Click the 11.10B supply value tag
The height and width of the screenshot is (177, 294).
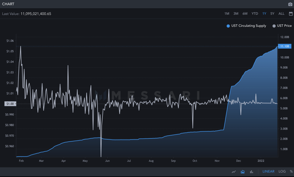click(x=285, y=46)
